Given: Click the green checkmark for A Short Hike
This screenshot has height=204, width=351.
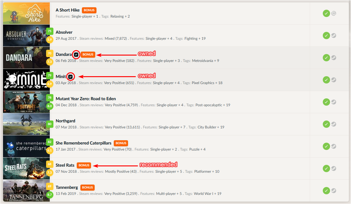Looking at the screenshot, I should (326, 13).
